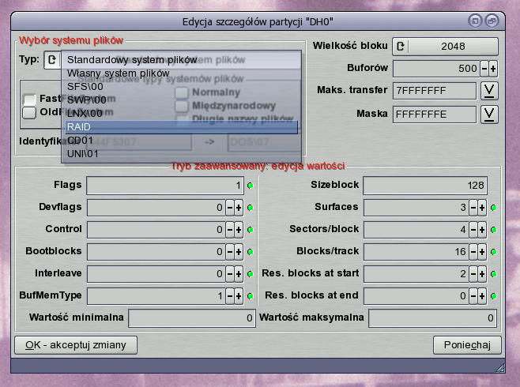The width and height of the screenshot is (520, 387).
Task: Click the green indicator beside Flags
Action: (251, 186)
